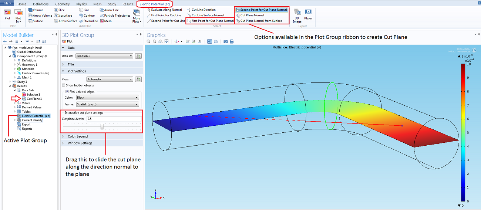
Task: Toggle Show hidden objects checkbox
Action: (64, 85)
